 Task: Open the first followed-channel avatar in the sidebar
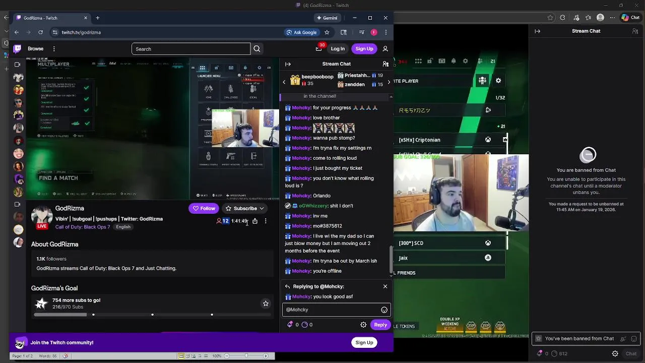[x=19, y=78]
